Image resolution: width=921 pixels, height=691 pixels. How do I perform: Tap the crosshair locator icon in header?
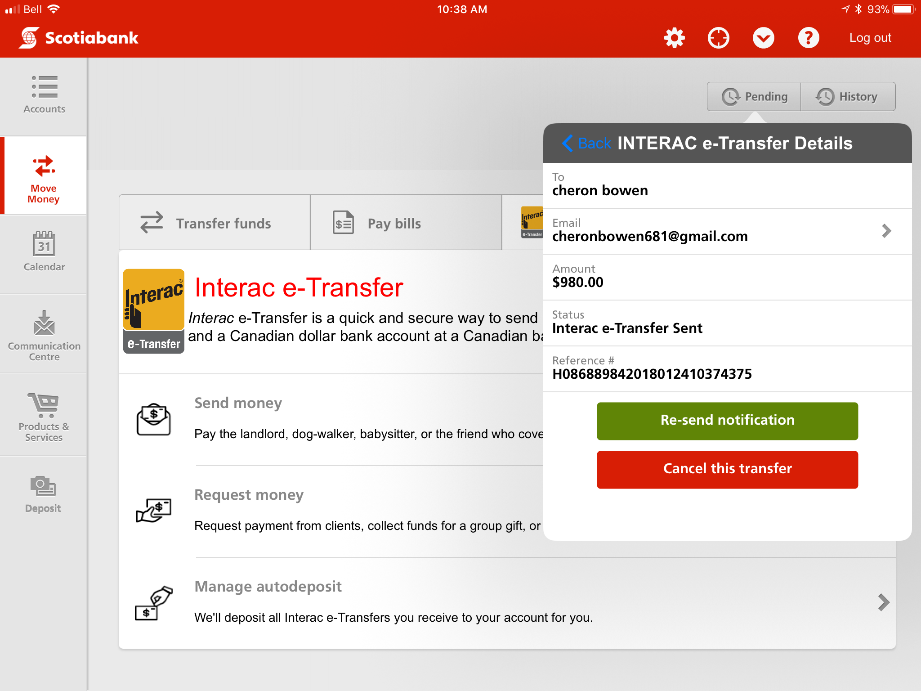point(719,38)
